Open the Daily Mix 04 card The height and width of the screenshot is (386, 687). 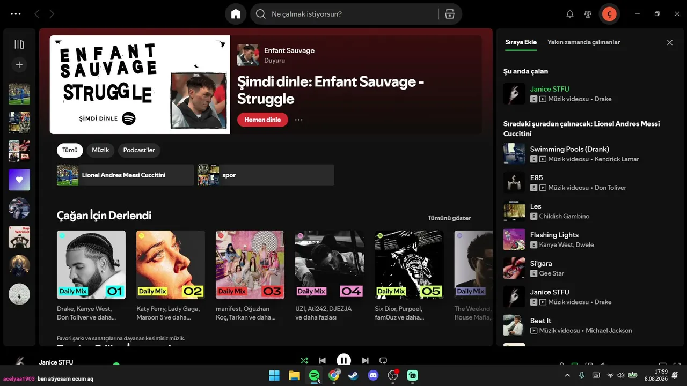[x=330, y=276]
